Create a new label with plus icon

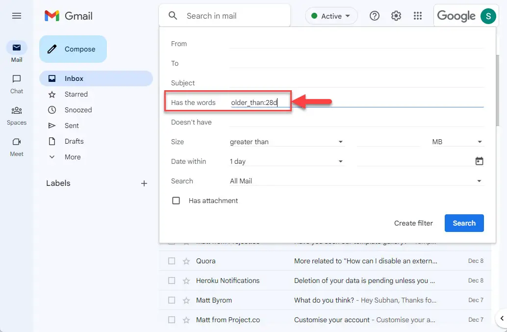pyautogui.click(x=144, y=183)
